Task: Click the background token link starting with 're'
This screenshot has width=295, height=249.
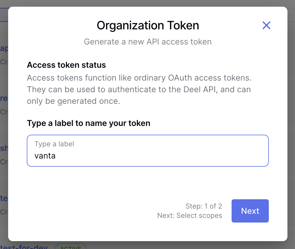Action: pyautogui.click(x=4, y=98)
